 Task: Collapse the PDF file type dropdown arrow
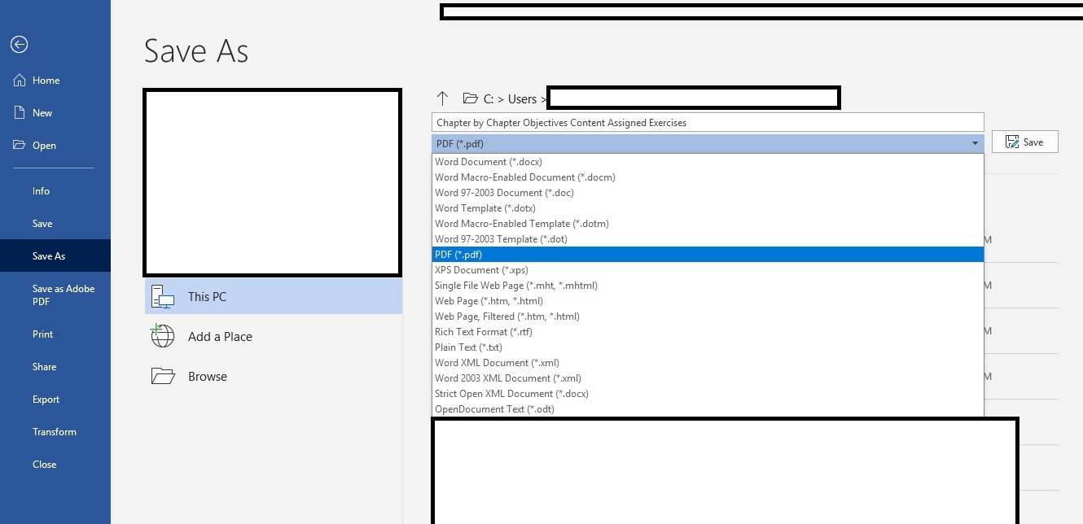975,143
